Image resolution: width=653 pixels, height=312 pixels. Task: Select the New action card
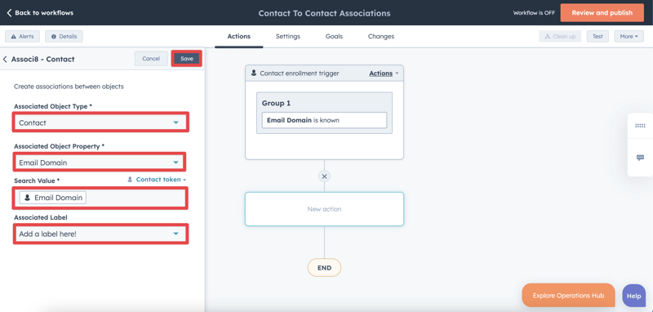click(324, 209)
